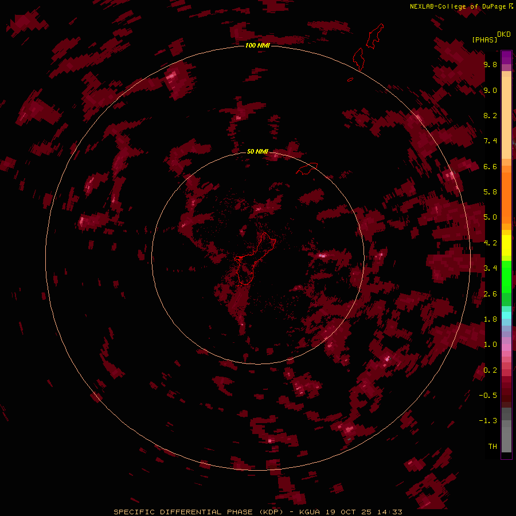Click the 7.4 value on color scale
516x516 pixels.
pos(490,141)
